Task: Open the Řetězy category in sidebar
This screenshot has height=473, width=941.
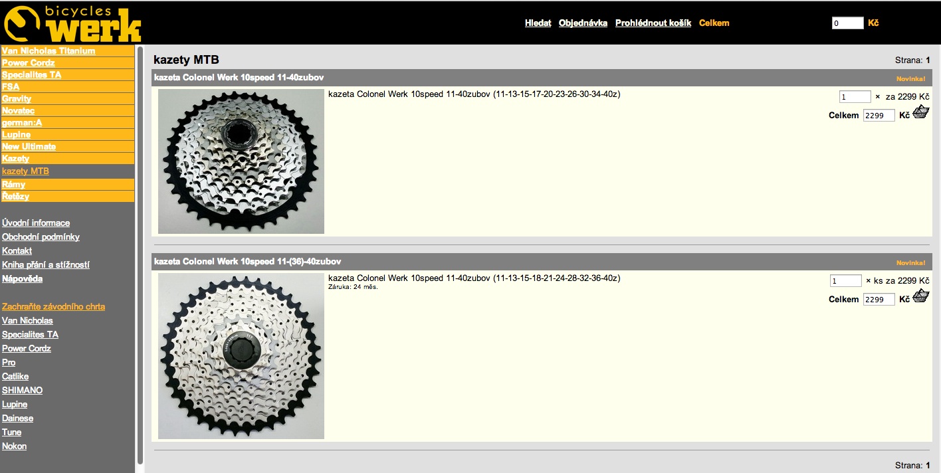Action: pyautogui.click(x=16, y=197)
